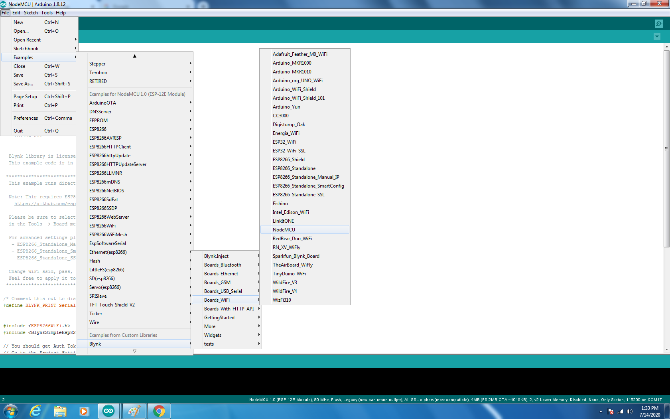Viewport: 670px width, 419px height.
Task: Open the GettingStarted submenu
Action: tap(227, 318)
